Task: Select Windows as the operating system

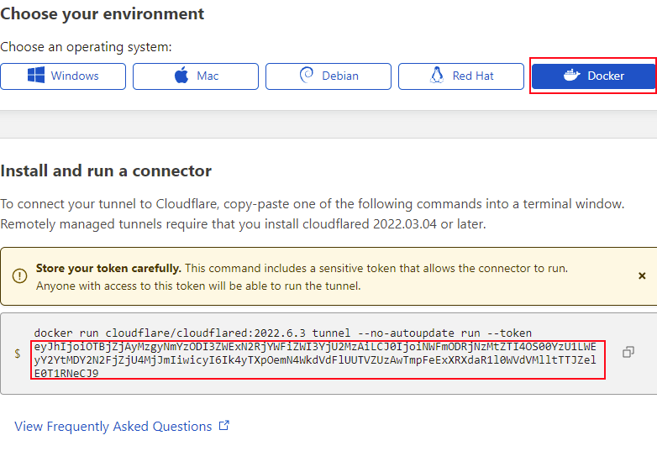Action: tap(63, 76)
